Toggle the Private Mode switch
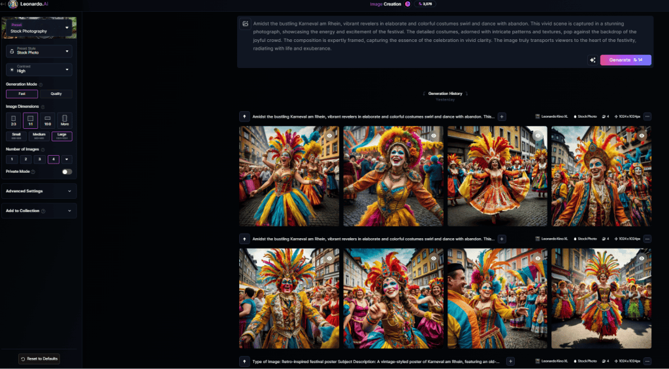669x369 pixels. click(67, 171)
